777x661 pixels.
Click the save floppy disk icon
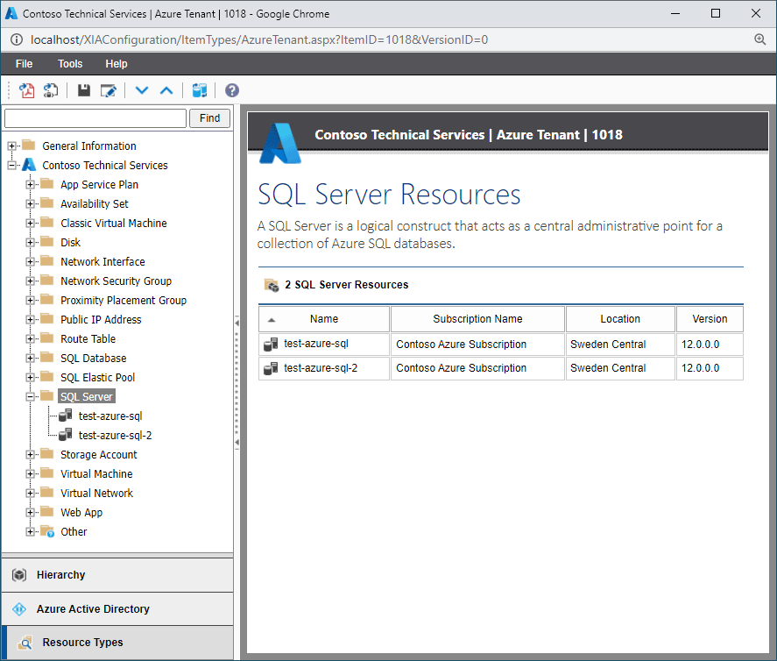[84, 90]
